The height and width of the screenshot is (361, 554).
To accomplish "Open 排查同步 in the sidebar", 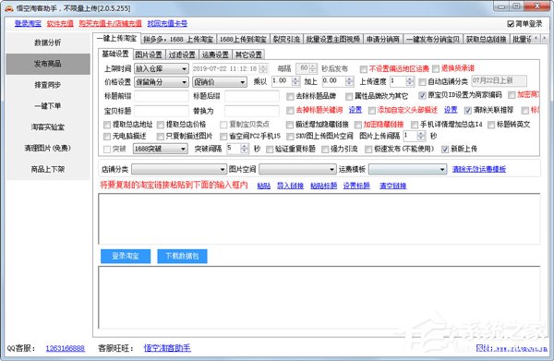I will point(48,85).
